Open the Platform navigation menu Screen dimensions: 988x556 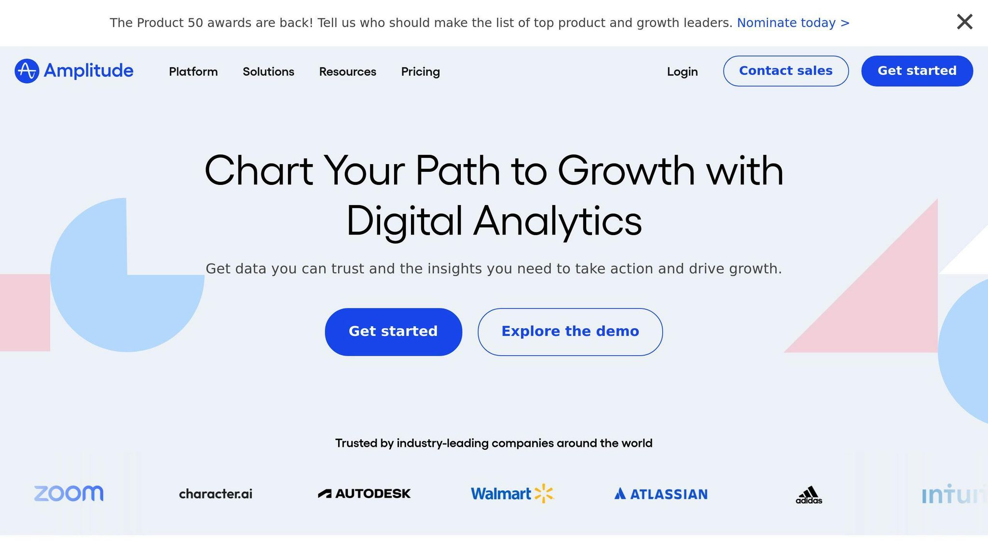(193, 71)
